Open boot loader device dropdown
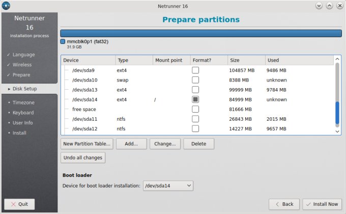This screenshot has width=346, height=214. (x=168, y=185)
